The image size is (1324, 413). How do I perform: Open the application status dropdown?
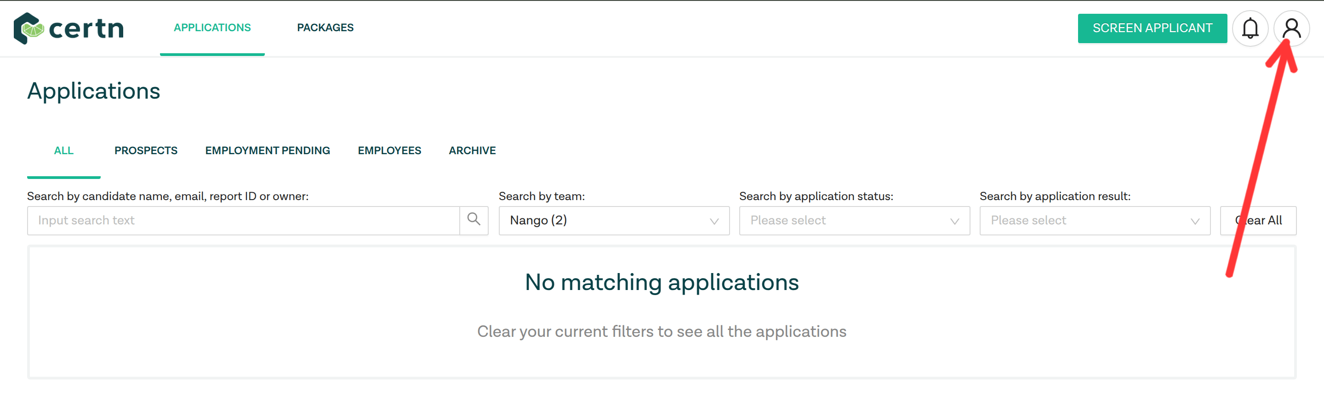tap(854, 221)
